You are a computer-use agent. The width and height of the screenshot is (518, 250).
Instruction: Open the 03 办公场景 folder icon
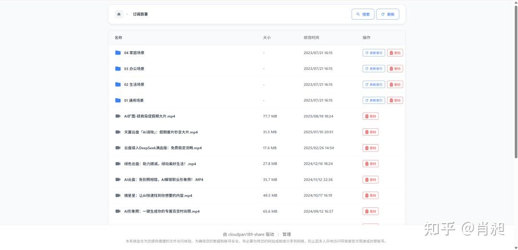coord(118,68)
